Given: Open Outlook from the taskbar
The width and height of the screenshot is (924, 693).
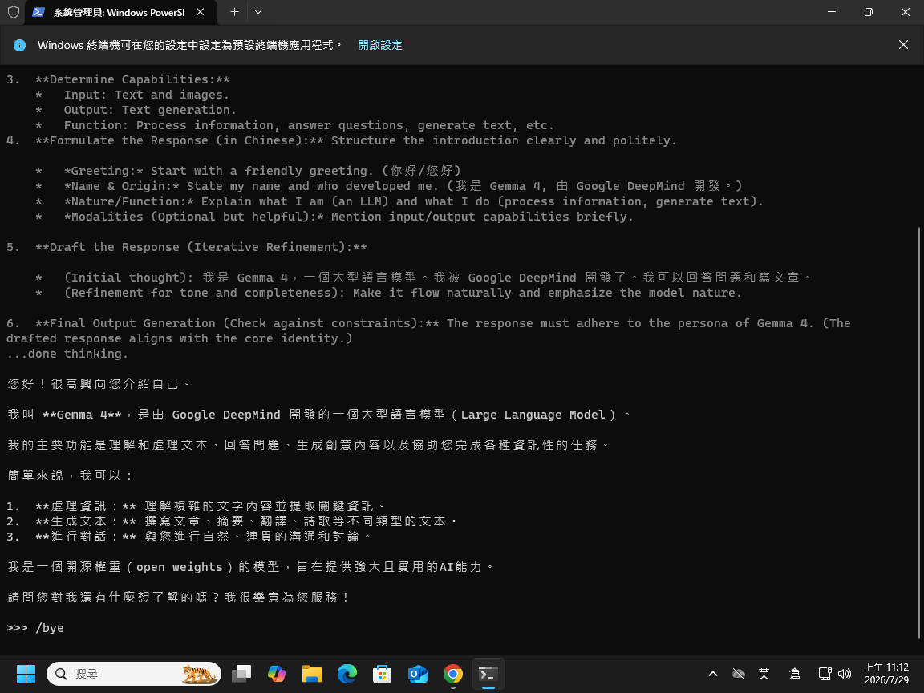Looking at the screenshot, I should click(418, 674).
